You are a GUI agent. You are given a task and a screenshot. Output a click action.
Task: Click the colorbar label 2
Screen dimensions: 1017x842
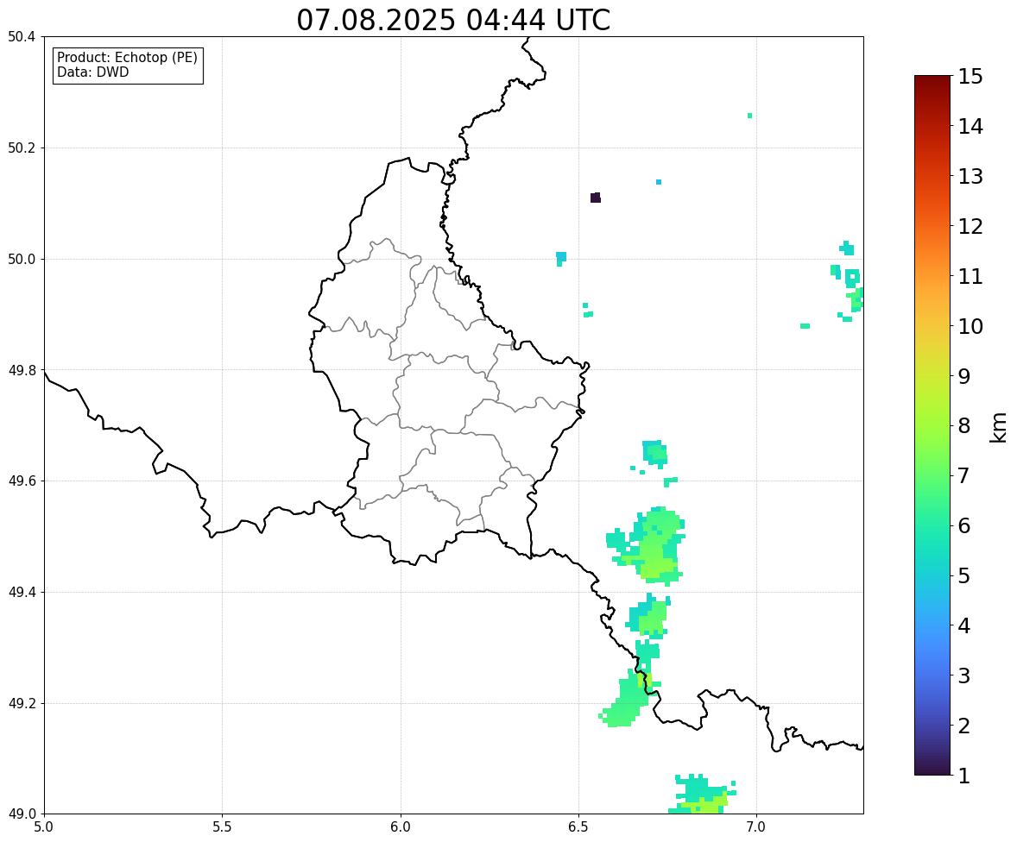[964, 726]
